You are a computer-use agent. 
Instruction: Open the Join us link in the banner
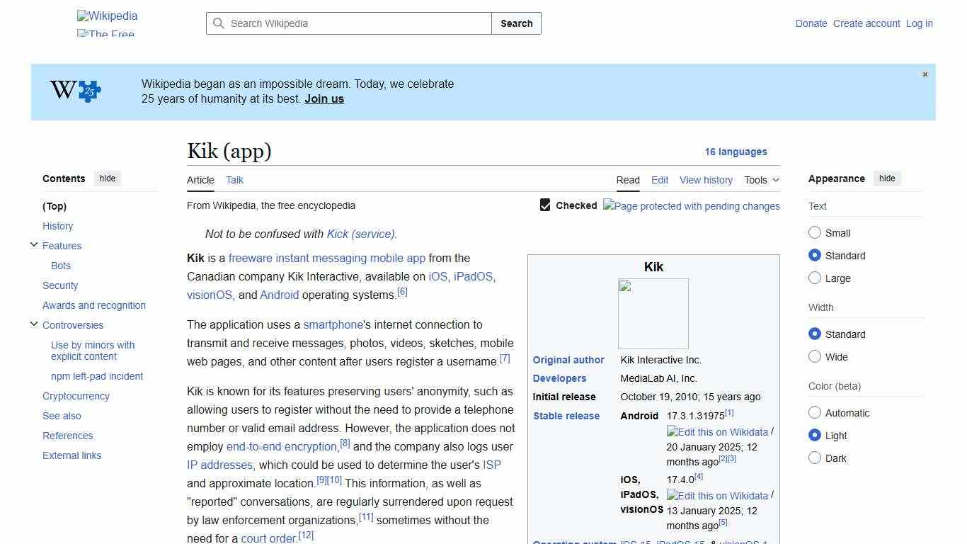tap(324, 98)
